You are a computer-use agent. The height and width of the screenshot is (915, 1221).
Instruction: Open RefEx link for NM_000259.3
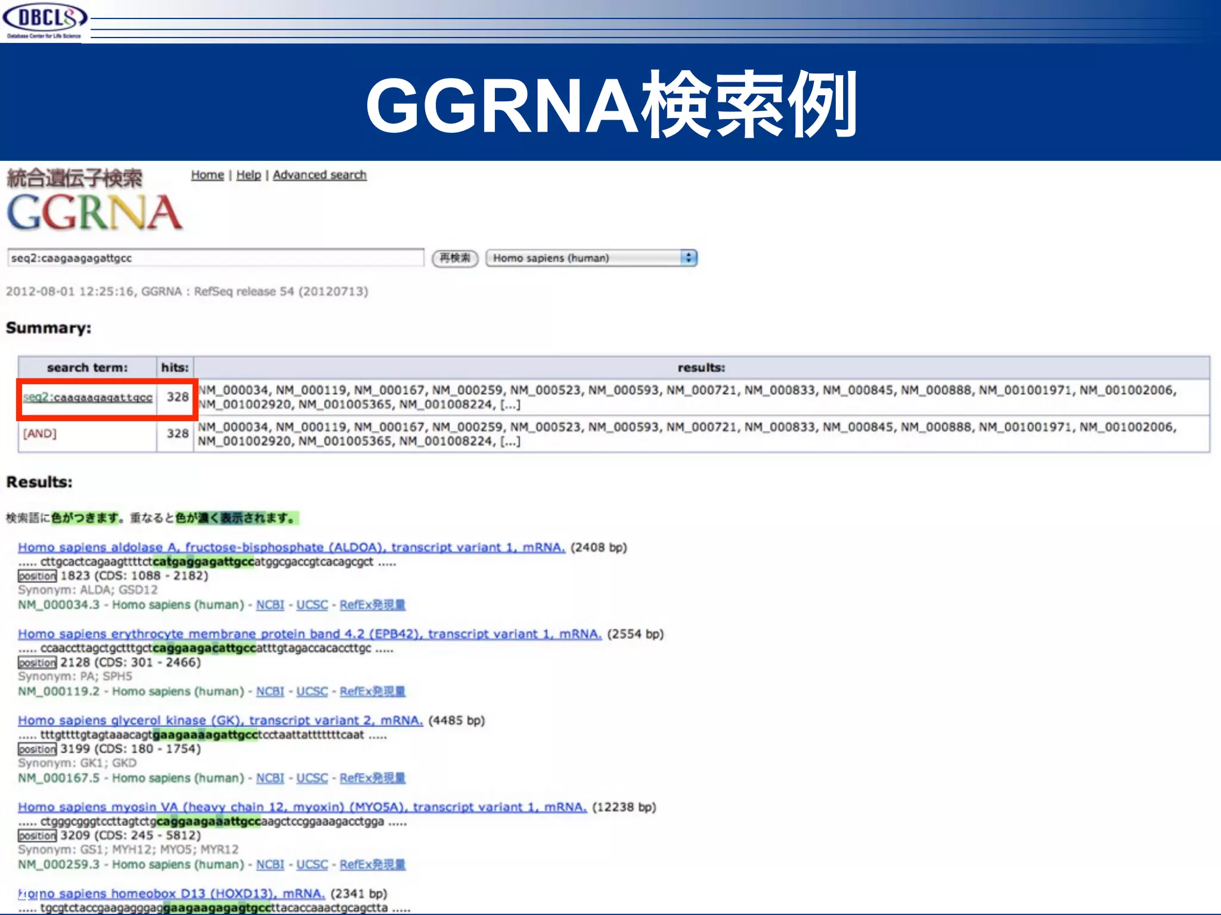click(x=373, y=864)
